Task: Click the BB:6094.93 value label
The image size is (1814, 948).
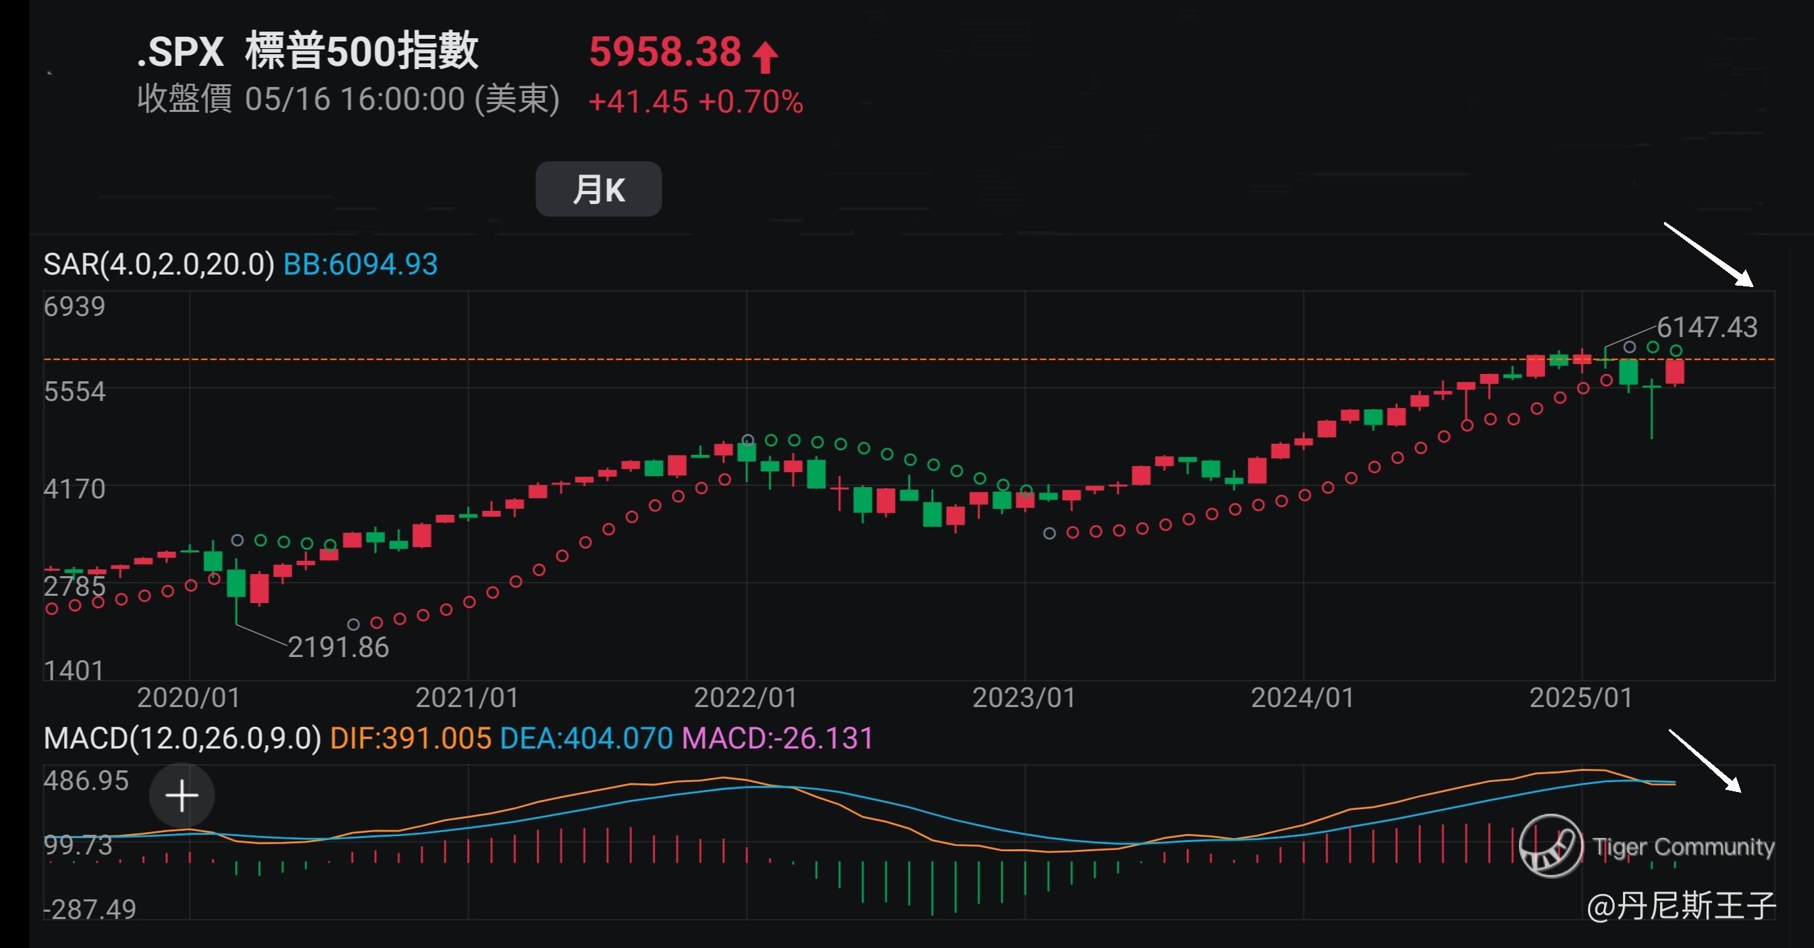Action: [360, 264]
